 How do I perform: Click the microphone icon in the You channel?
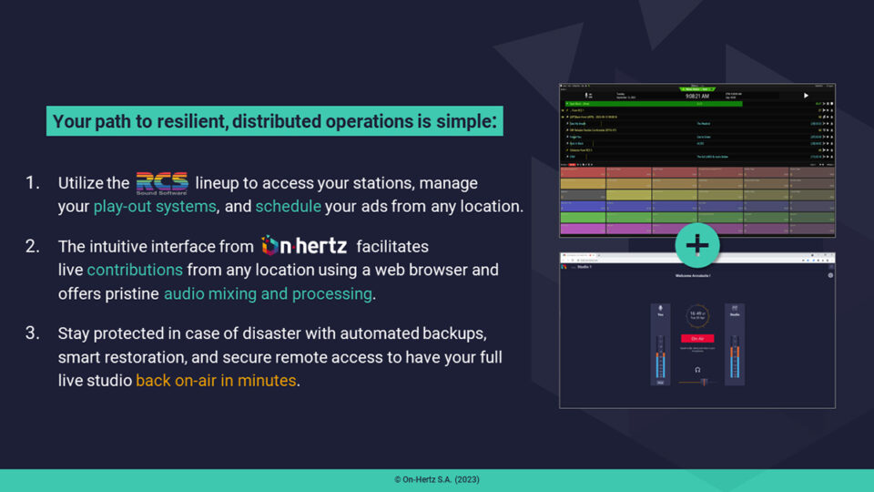661,308
